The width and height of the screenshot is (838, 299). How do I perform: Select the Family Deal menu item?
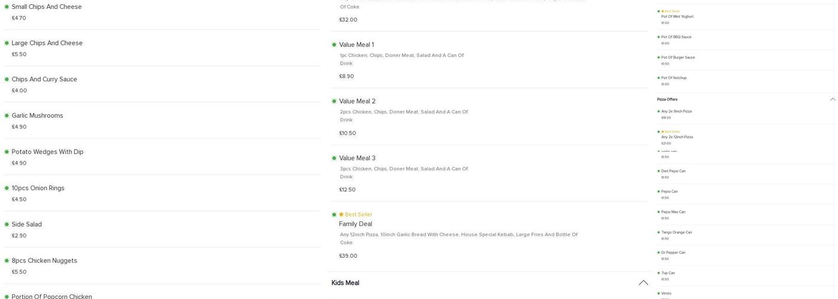pyautogui.click(x=356, y=224)
